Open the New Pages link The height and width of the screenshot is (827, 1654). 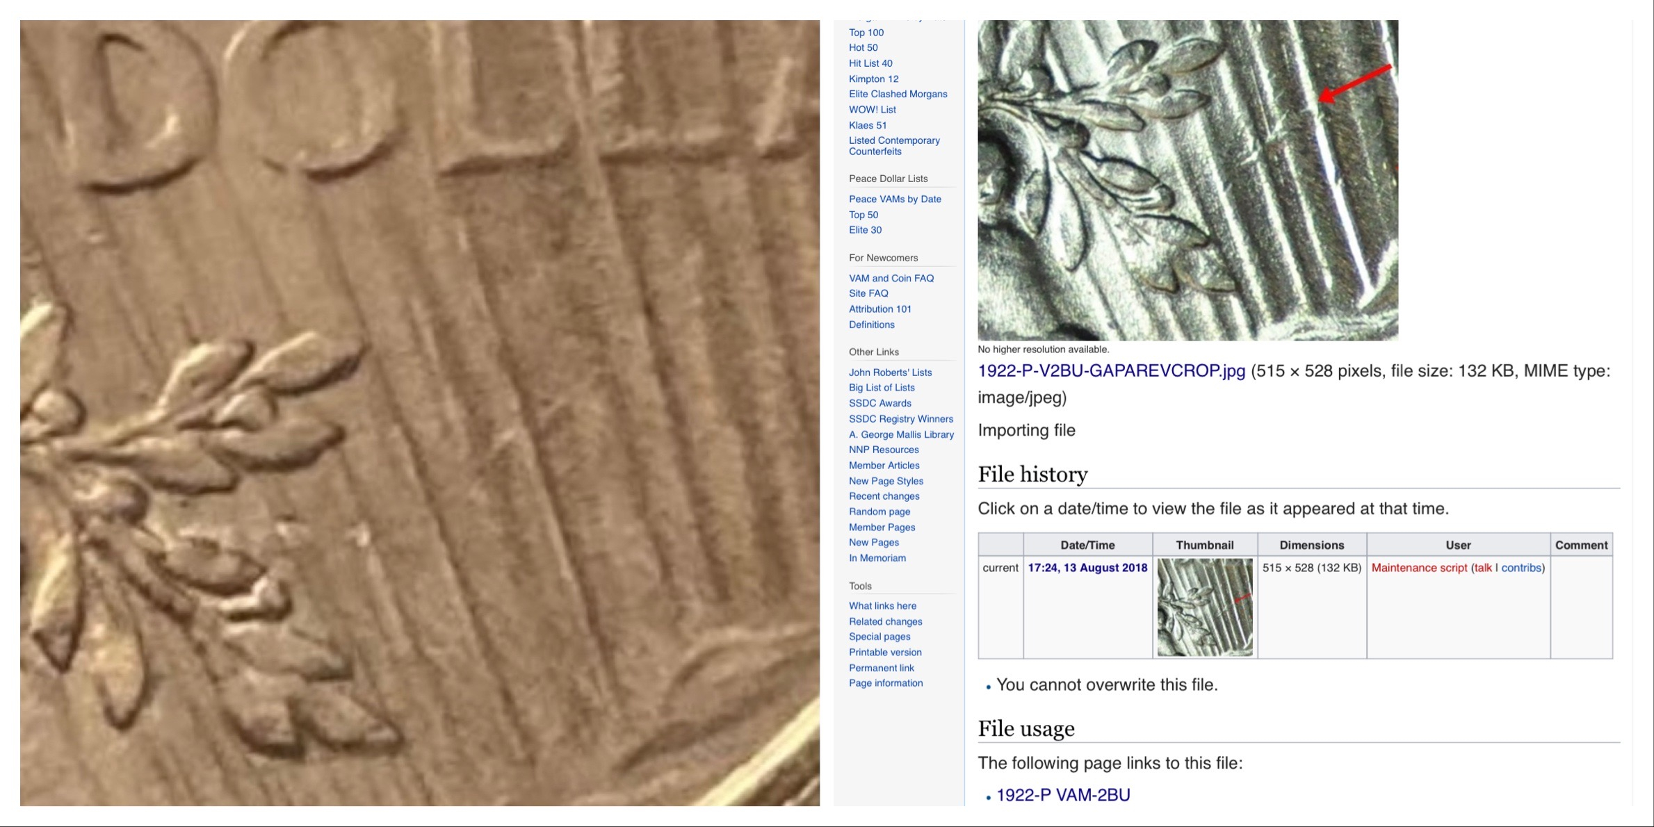coord(873,543)
